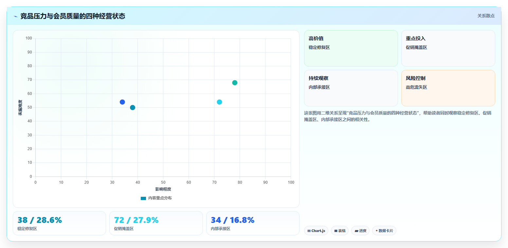Click the 内容重点分布 legend label
This screenshot has width=508, height=248.
160,198
